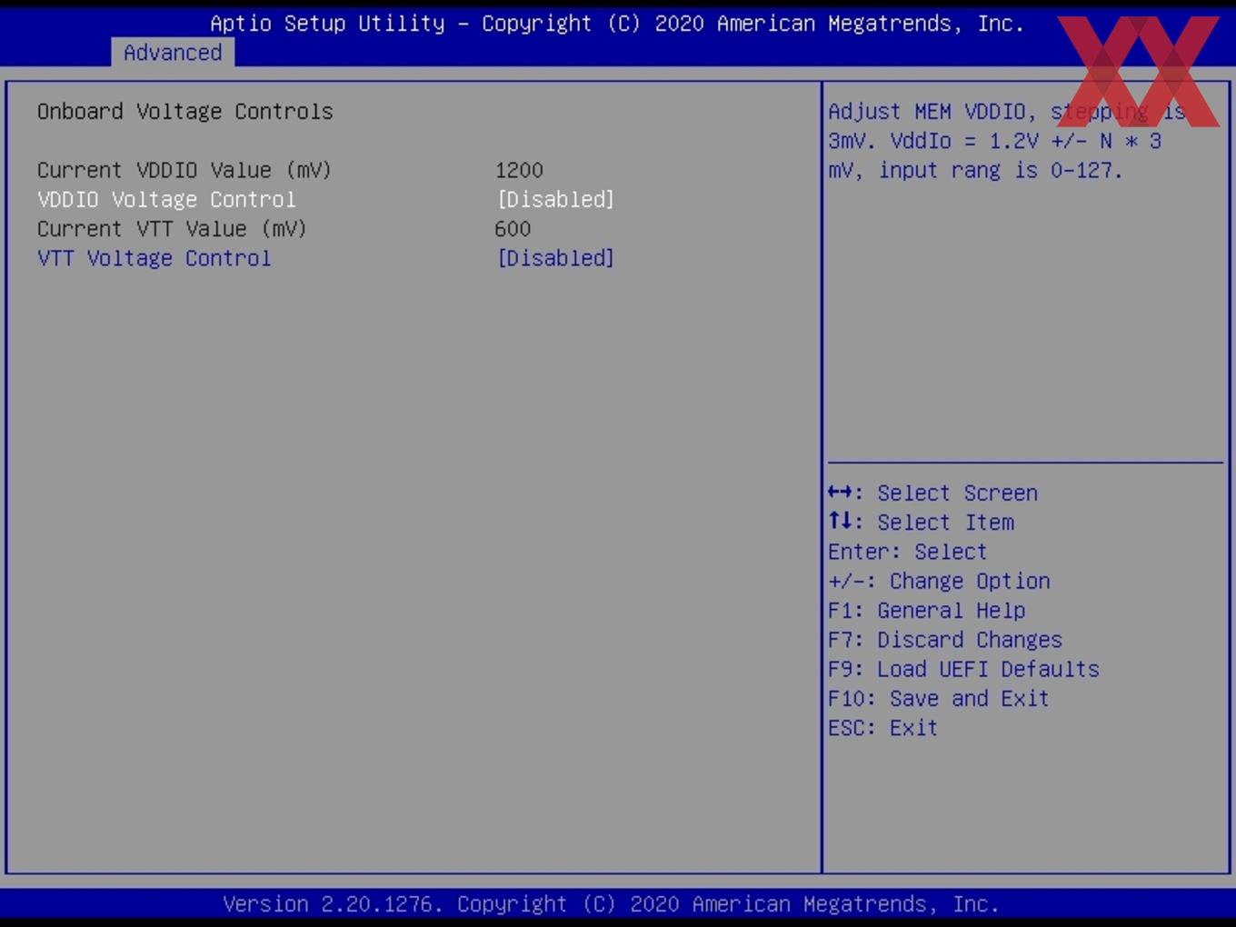
Task: Change VDDIO Voltage Control Disabled value
Action: click(x=555, y=199)
